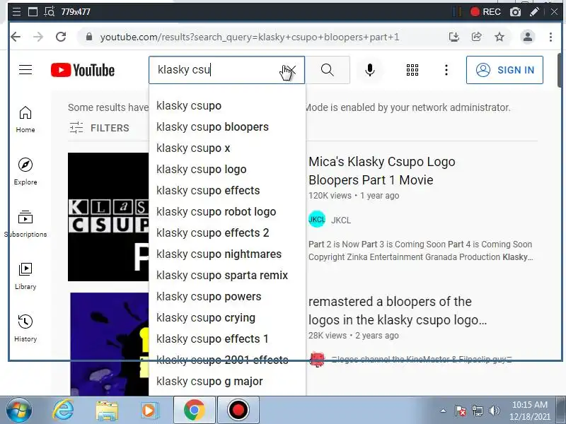Click the address bar URL

pyautogui.click(x=250, y=37)
